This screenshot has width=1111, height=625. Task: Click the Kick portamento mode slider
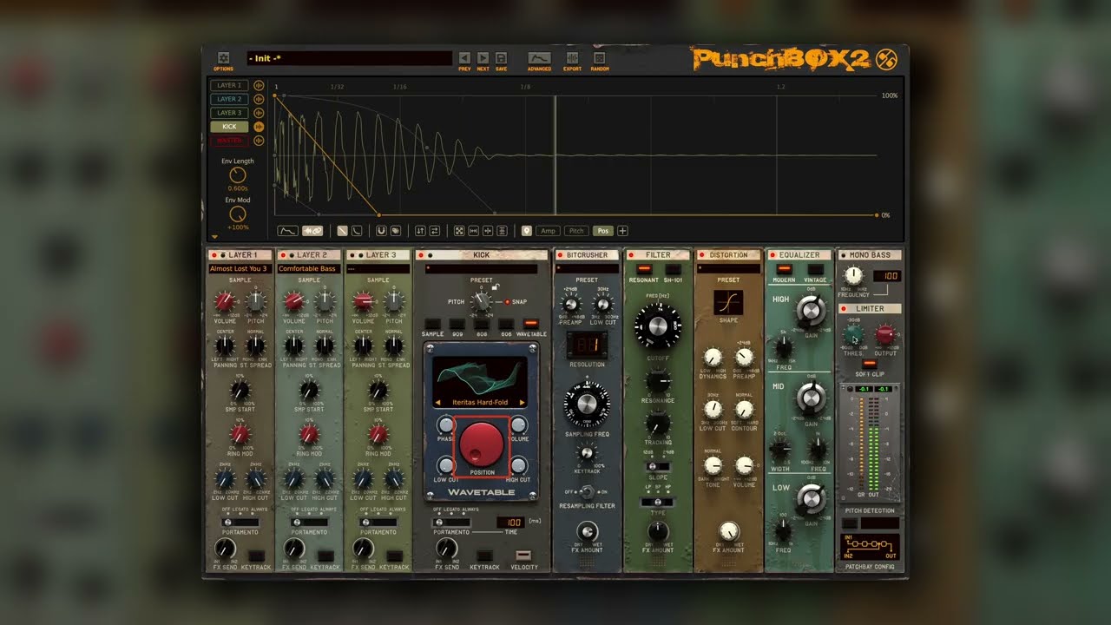[x=450, y=522]
